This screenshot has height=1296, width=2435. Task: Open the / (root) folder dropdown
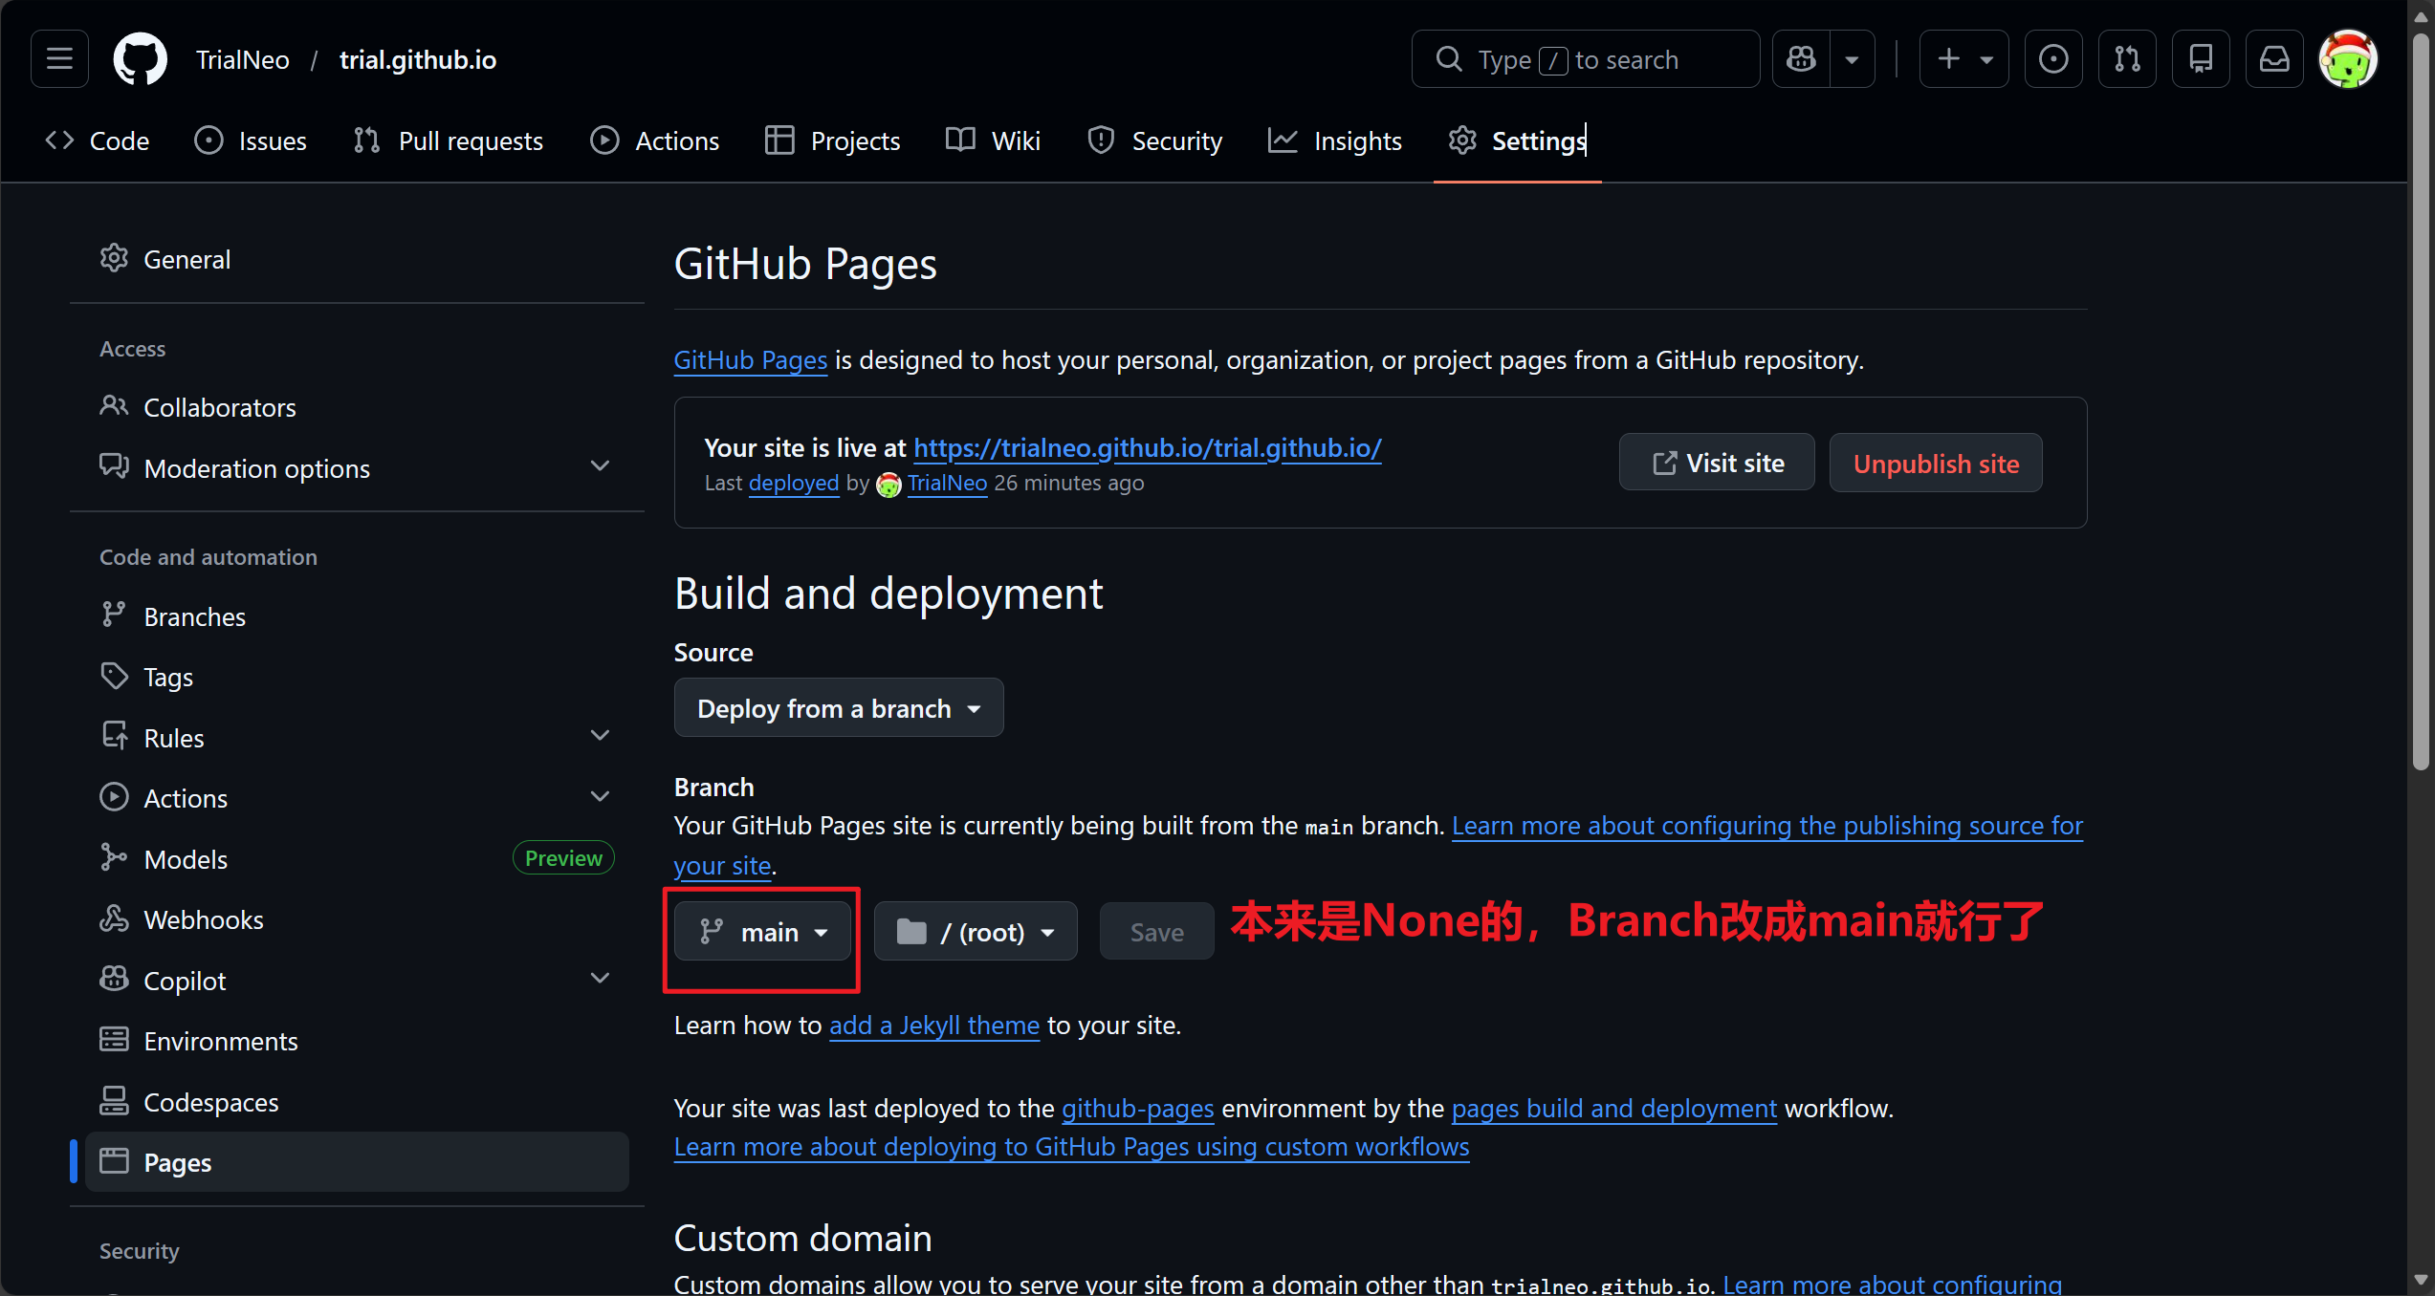pyautogui.click(x=975, y=932)
